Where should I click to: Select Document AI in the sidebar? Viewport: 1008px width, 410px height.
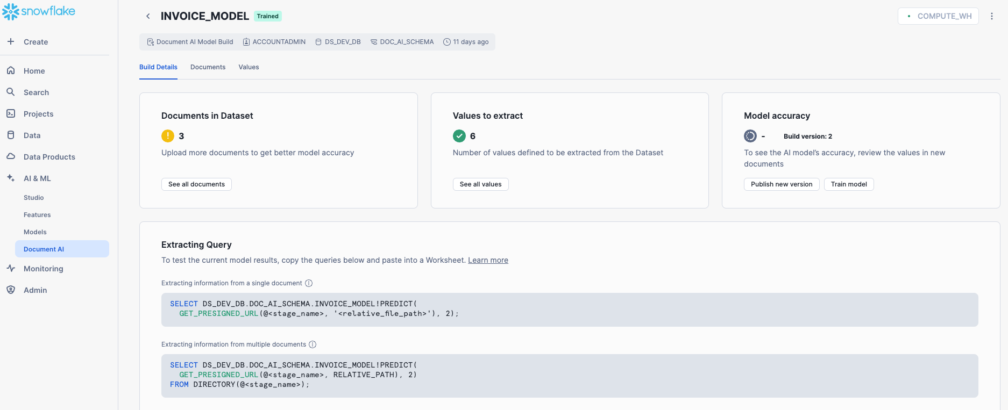click(x=44, y=249)
